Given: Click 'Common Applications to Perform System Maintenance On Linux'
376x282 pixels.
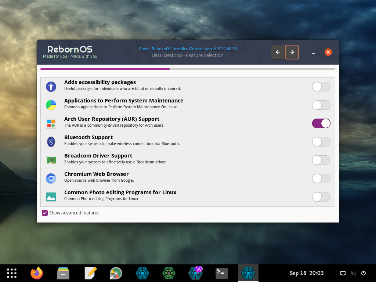Looking at the screenshot, I should pos(120,107).
